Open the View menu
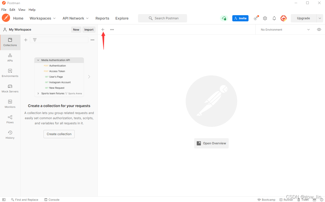The image size is (325, 202). coord(22,10)
